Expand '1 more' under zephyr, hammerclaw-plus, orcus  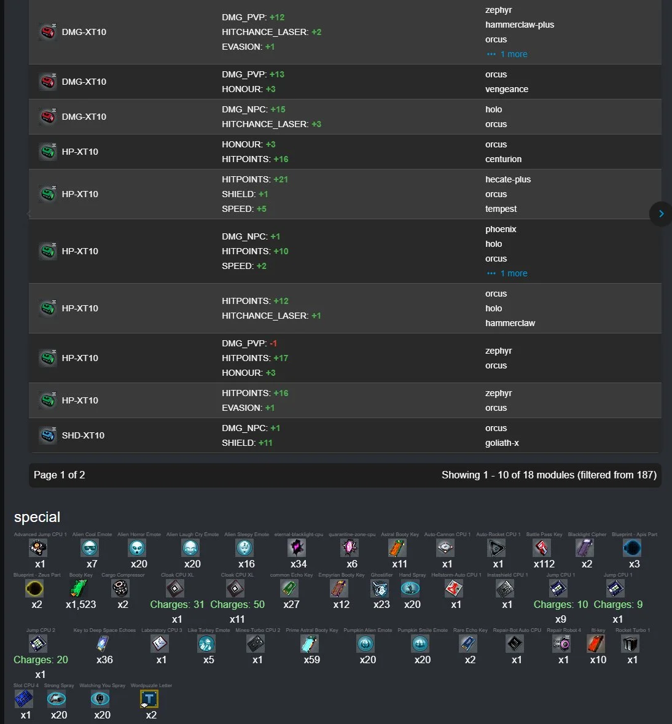click(x=513, y=54)
